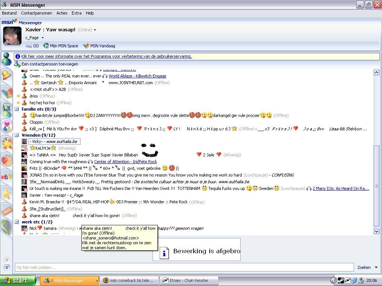Click the headphones icon beside Center of Attention

90,162
